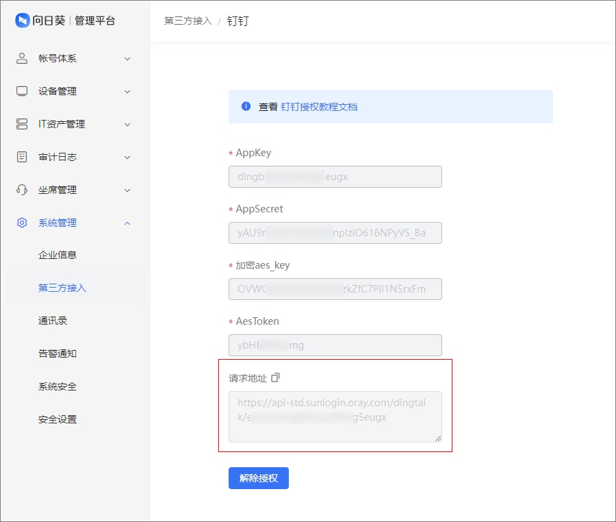Click the Sunlogin logo icon
The height and width of the screenshot is (522, 616).
click(23, 21)
